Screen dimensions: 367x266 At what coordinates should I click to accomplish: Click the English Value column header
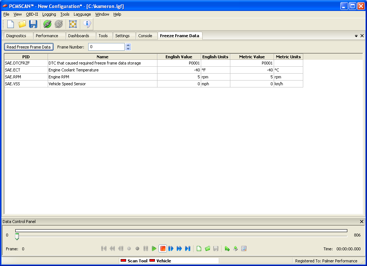179,57
